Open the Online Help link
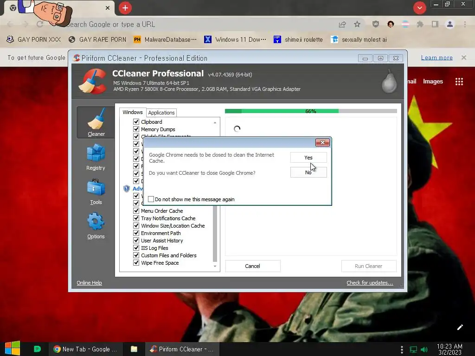Image resolution: width=475 pixels, height=356 pixels. pos(89,283)
